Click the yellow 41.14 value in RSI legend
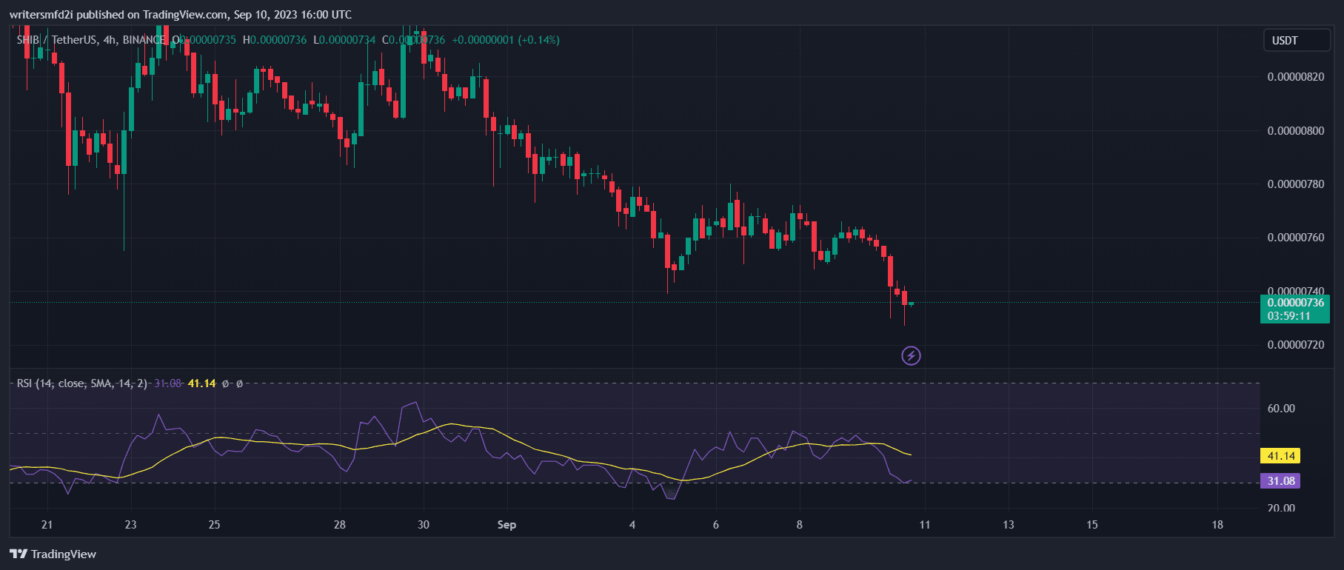The image size is (1344, 570). coord(201,383)
